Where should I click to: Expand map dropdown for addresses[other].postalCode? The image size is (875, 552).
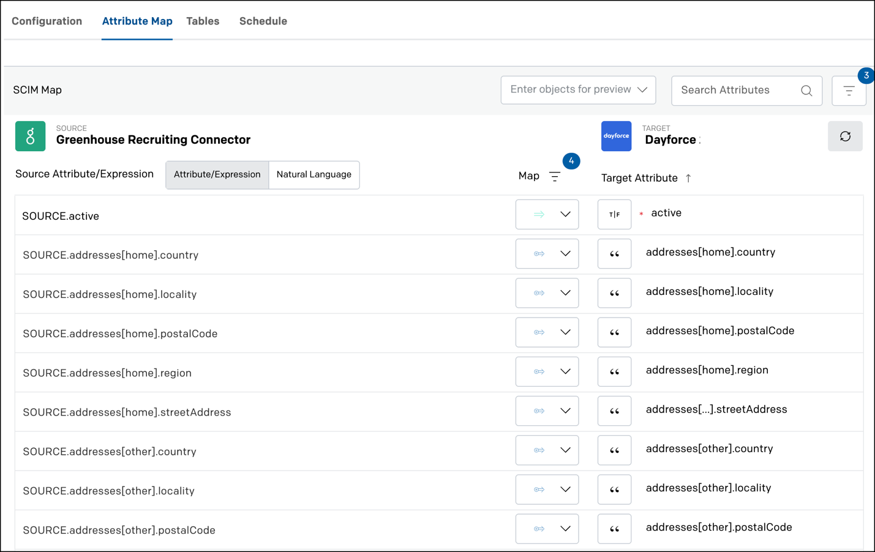(565, 529)
